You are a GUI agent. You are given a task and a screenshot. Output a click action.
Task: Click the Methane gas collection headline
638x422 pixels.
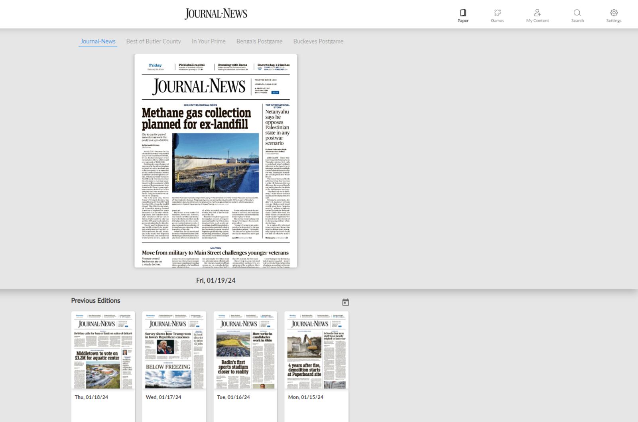tap(197, 118)
